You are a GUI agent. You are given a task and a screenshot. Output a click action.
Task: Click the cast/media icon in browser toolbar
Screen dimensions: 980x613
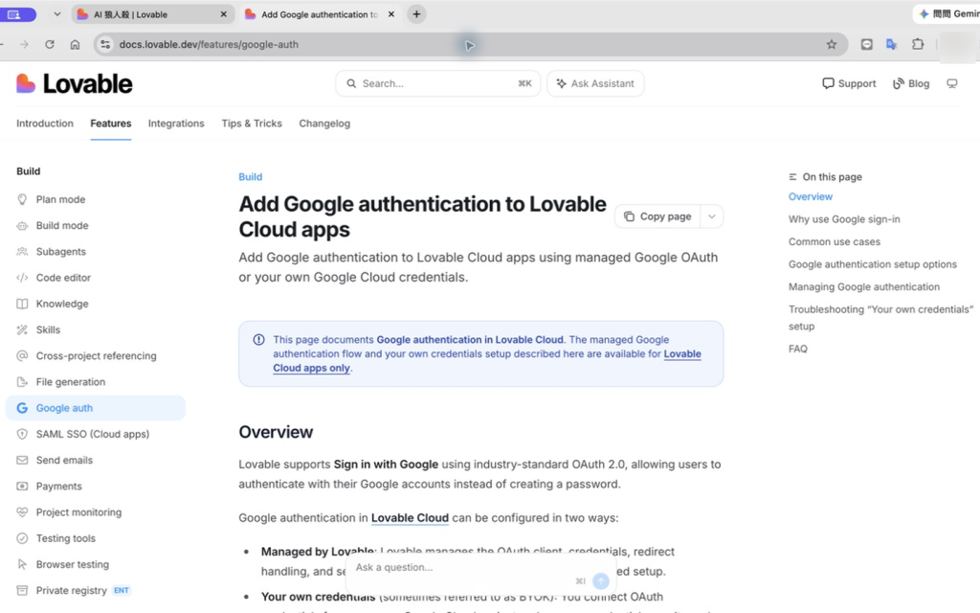pyautogui.click(x=866, y=44)
